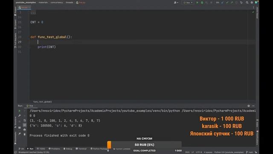Viewport: 273px width, 154px height.
Task: Change UTF-8 file encoding in status bar
Action: pyautogui.click(x=199, y=152)
